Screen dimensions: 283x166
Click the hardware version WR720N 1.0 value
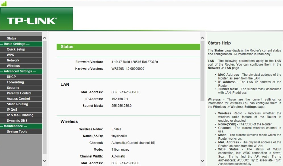(x=128, y=69)
